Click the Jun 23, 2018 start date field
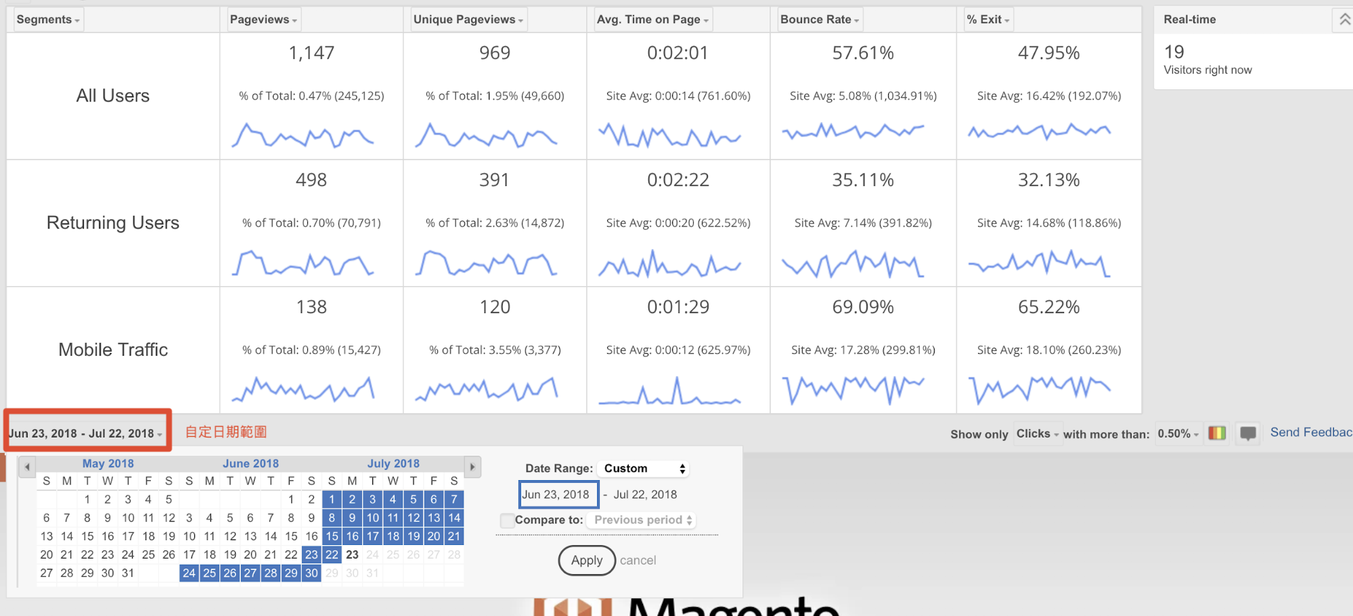Viewport: 1353px width, 616px height. click(558, 494)
